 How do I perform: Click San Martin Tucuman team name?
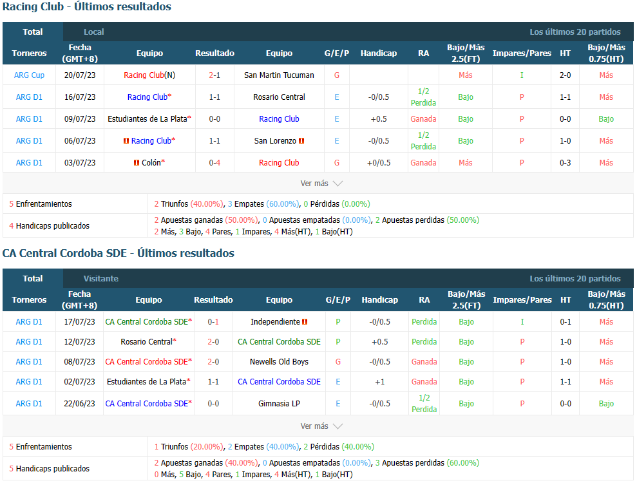279,75
